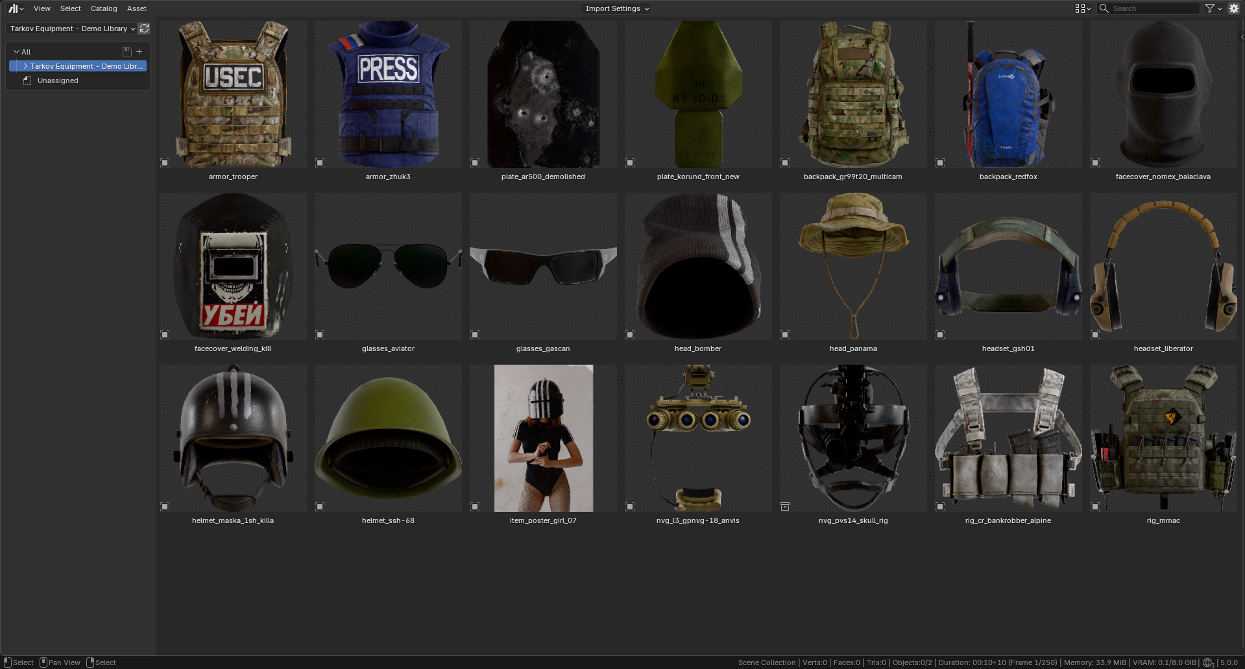Viewport: 1245px width, 669px height.
Task: Save asset catalogs with disk icon
Action: (127, 52)
